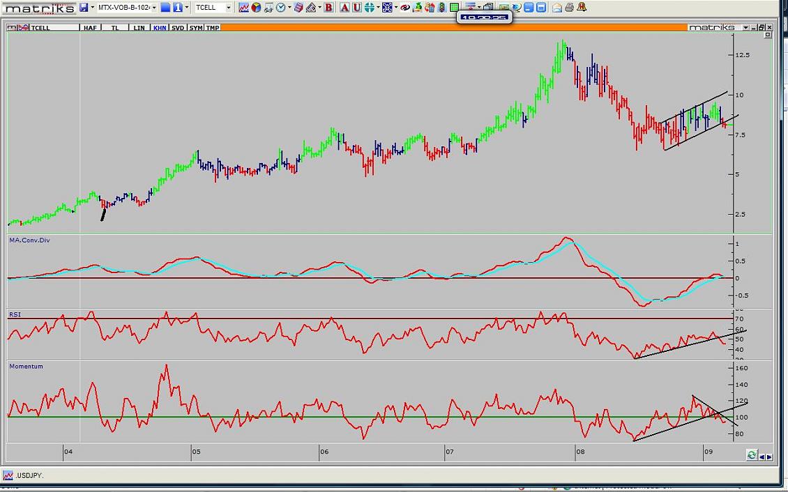Select the SYM tab in chart header
Image resolution: width=788 pixels, height=492 pixels.
[x=196, y=28]
